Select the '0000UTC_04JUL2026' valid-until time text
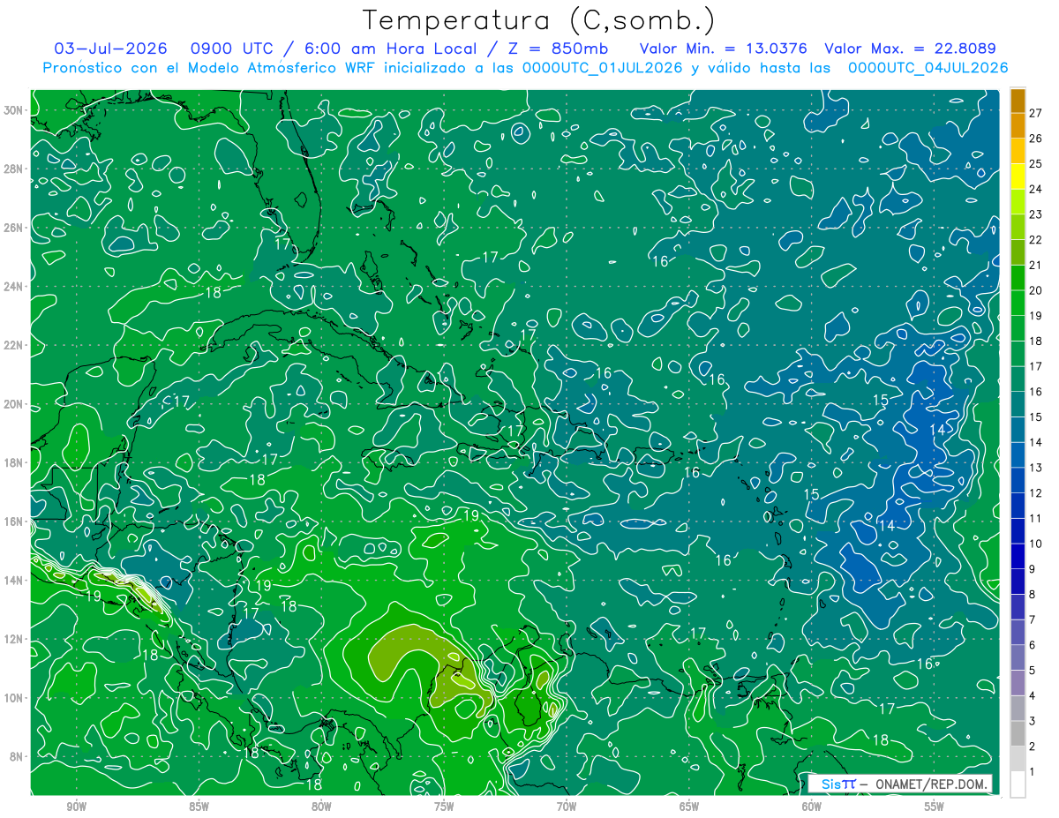The height and width of the screenshot is (818, 1059). point(928,67)
